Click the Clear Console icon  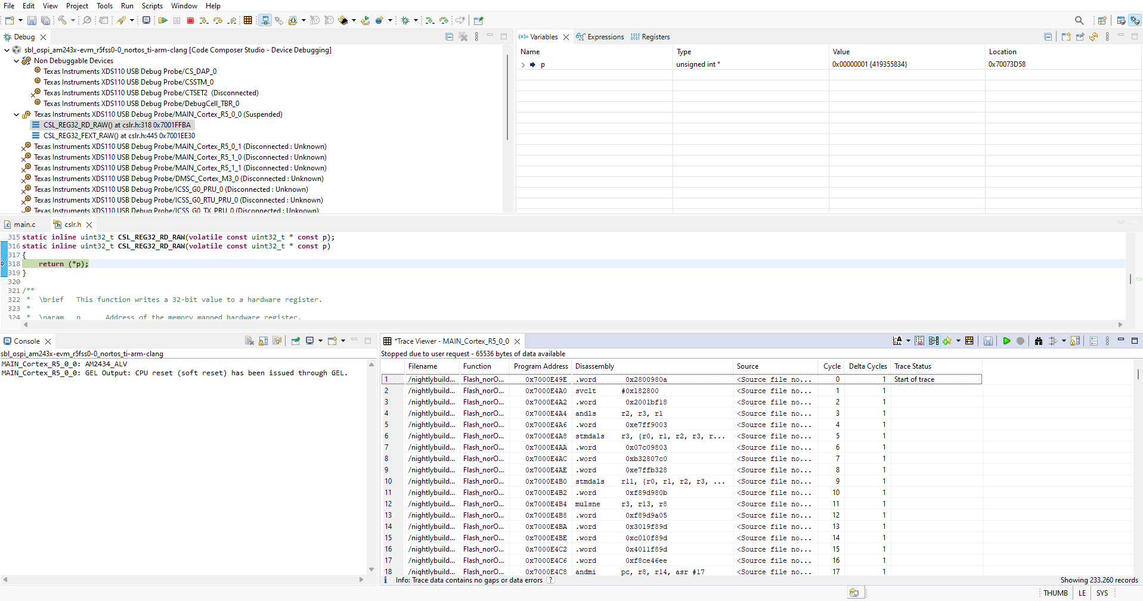pos(249,341)
